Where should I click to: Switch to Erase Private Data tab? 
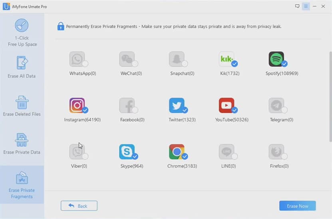tap(22, 144)
